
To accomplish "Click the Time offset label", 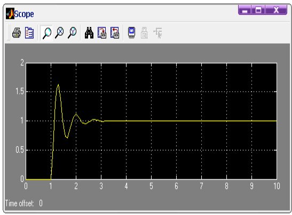I will point(20,203).
